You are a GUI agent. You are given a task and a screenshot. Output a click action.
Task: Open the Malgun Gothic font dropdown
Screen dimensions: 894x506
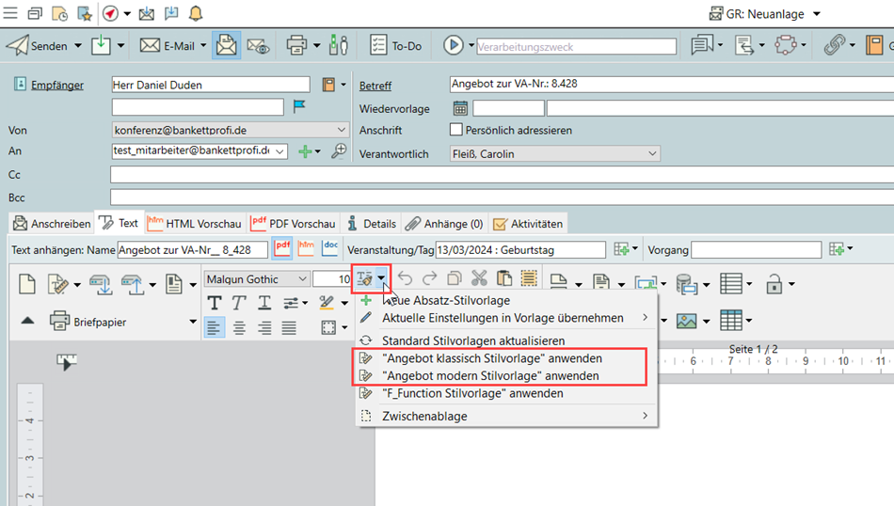click(x=302, y=278)
